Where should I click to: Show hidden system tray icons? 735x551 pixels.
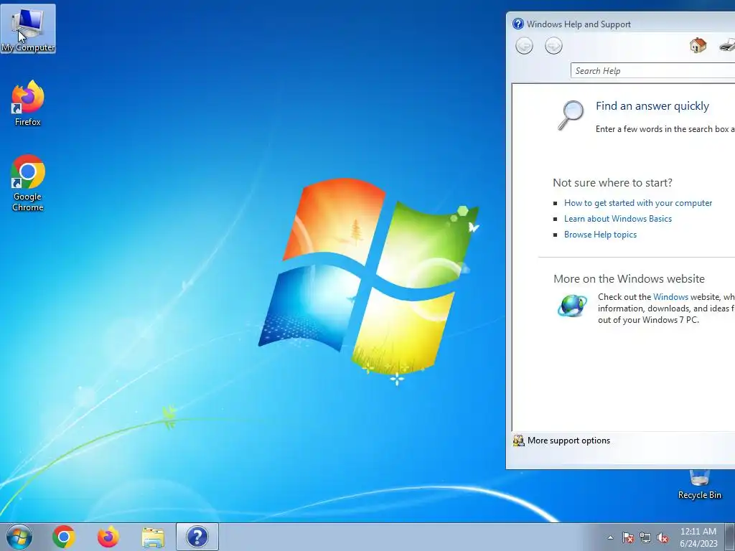click(x=610, y=538)
